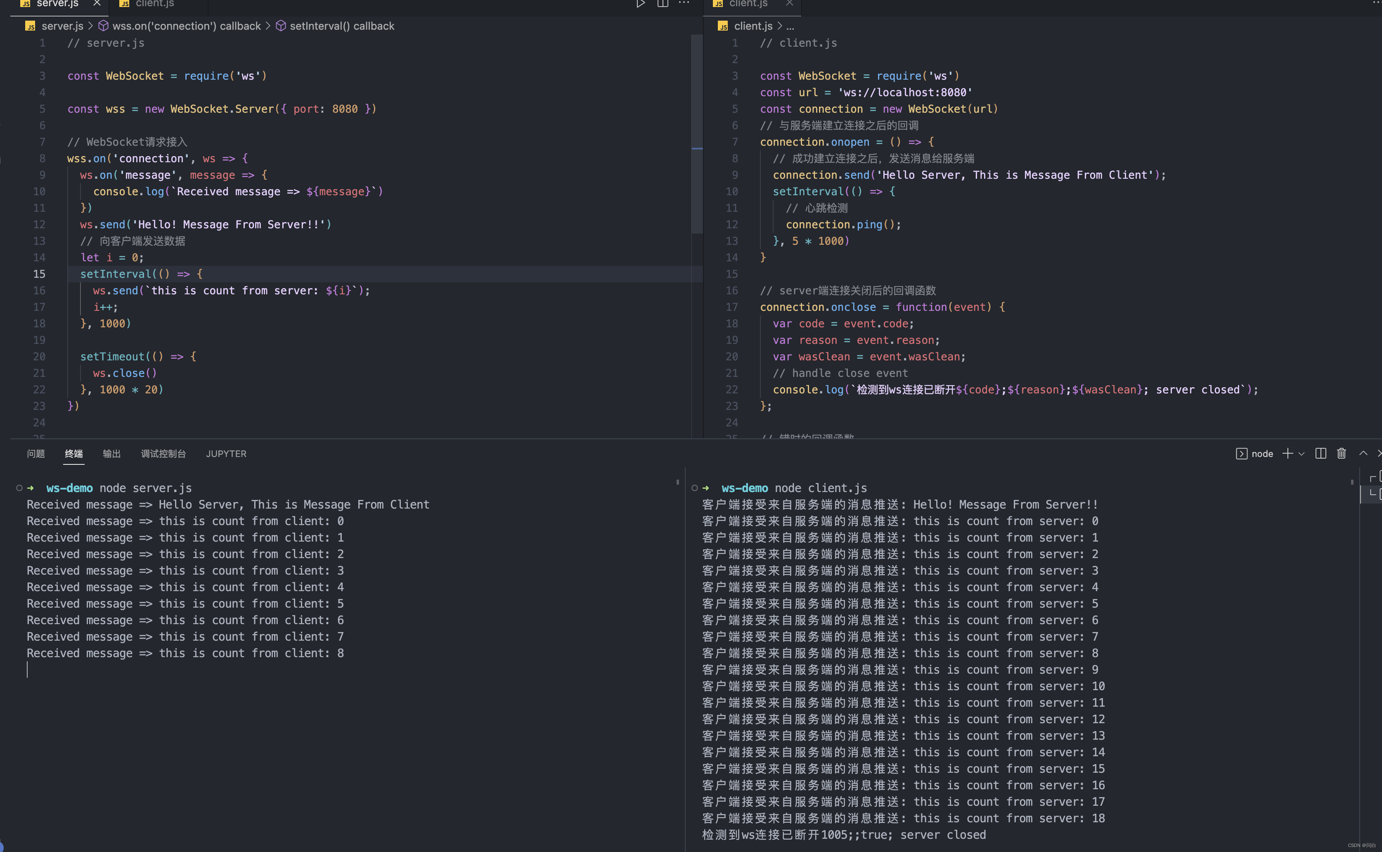Maximize panel with the up chevron
The width and height of the screenshot is (1382, 852).
(x=1363, y=453)
